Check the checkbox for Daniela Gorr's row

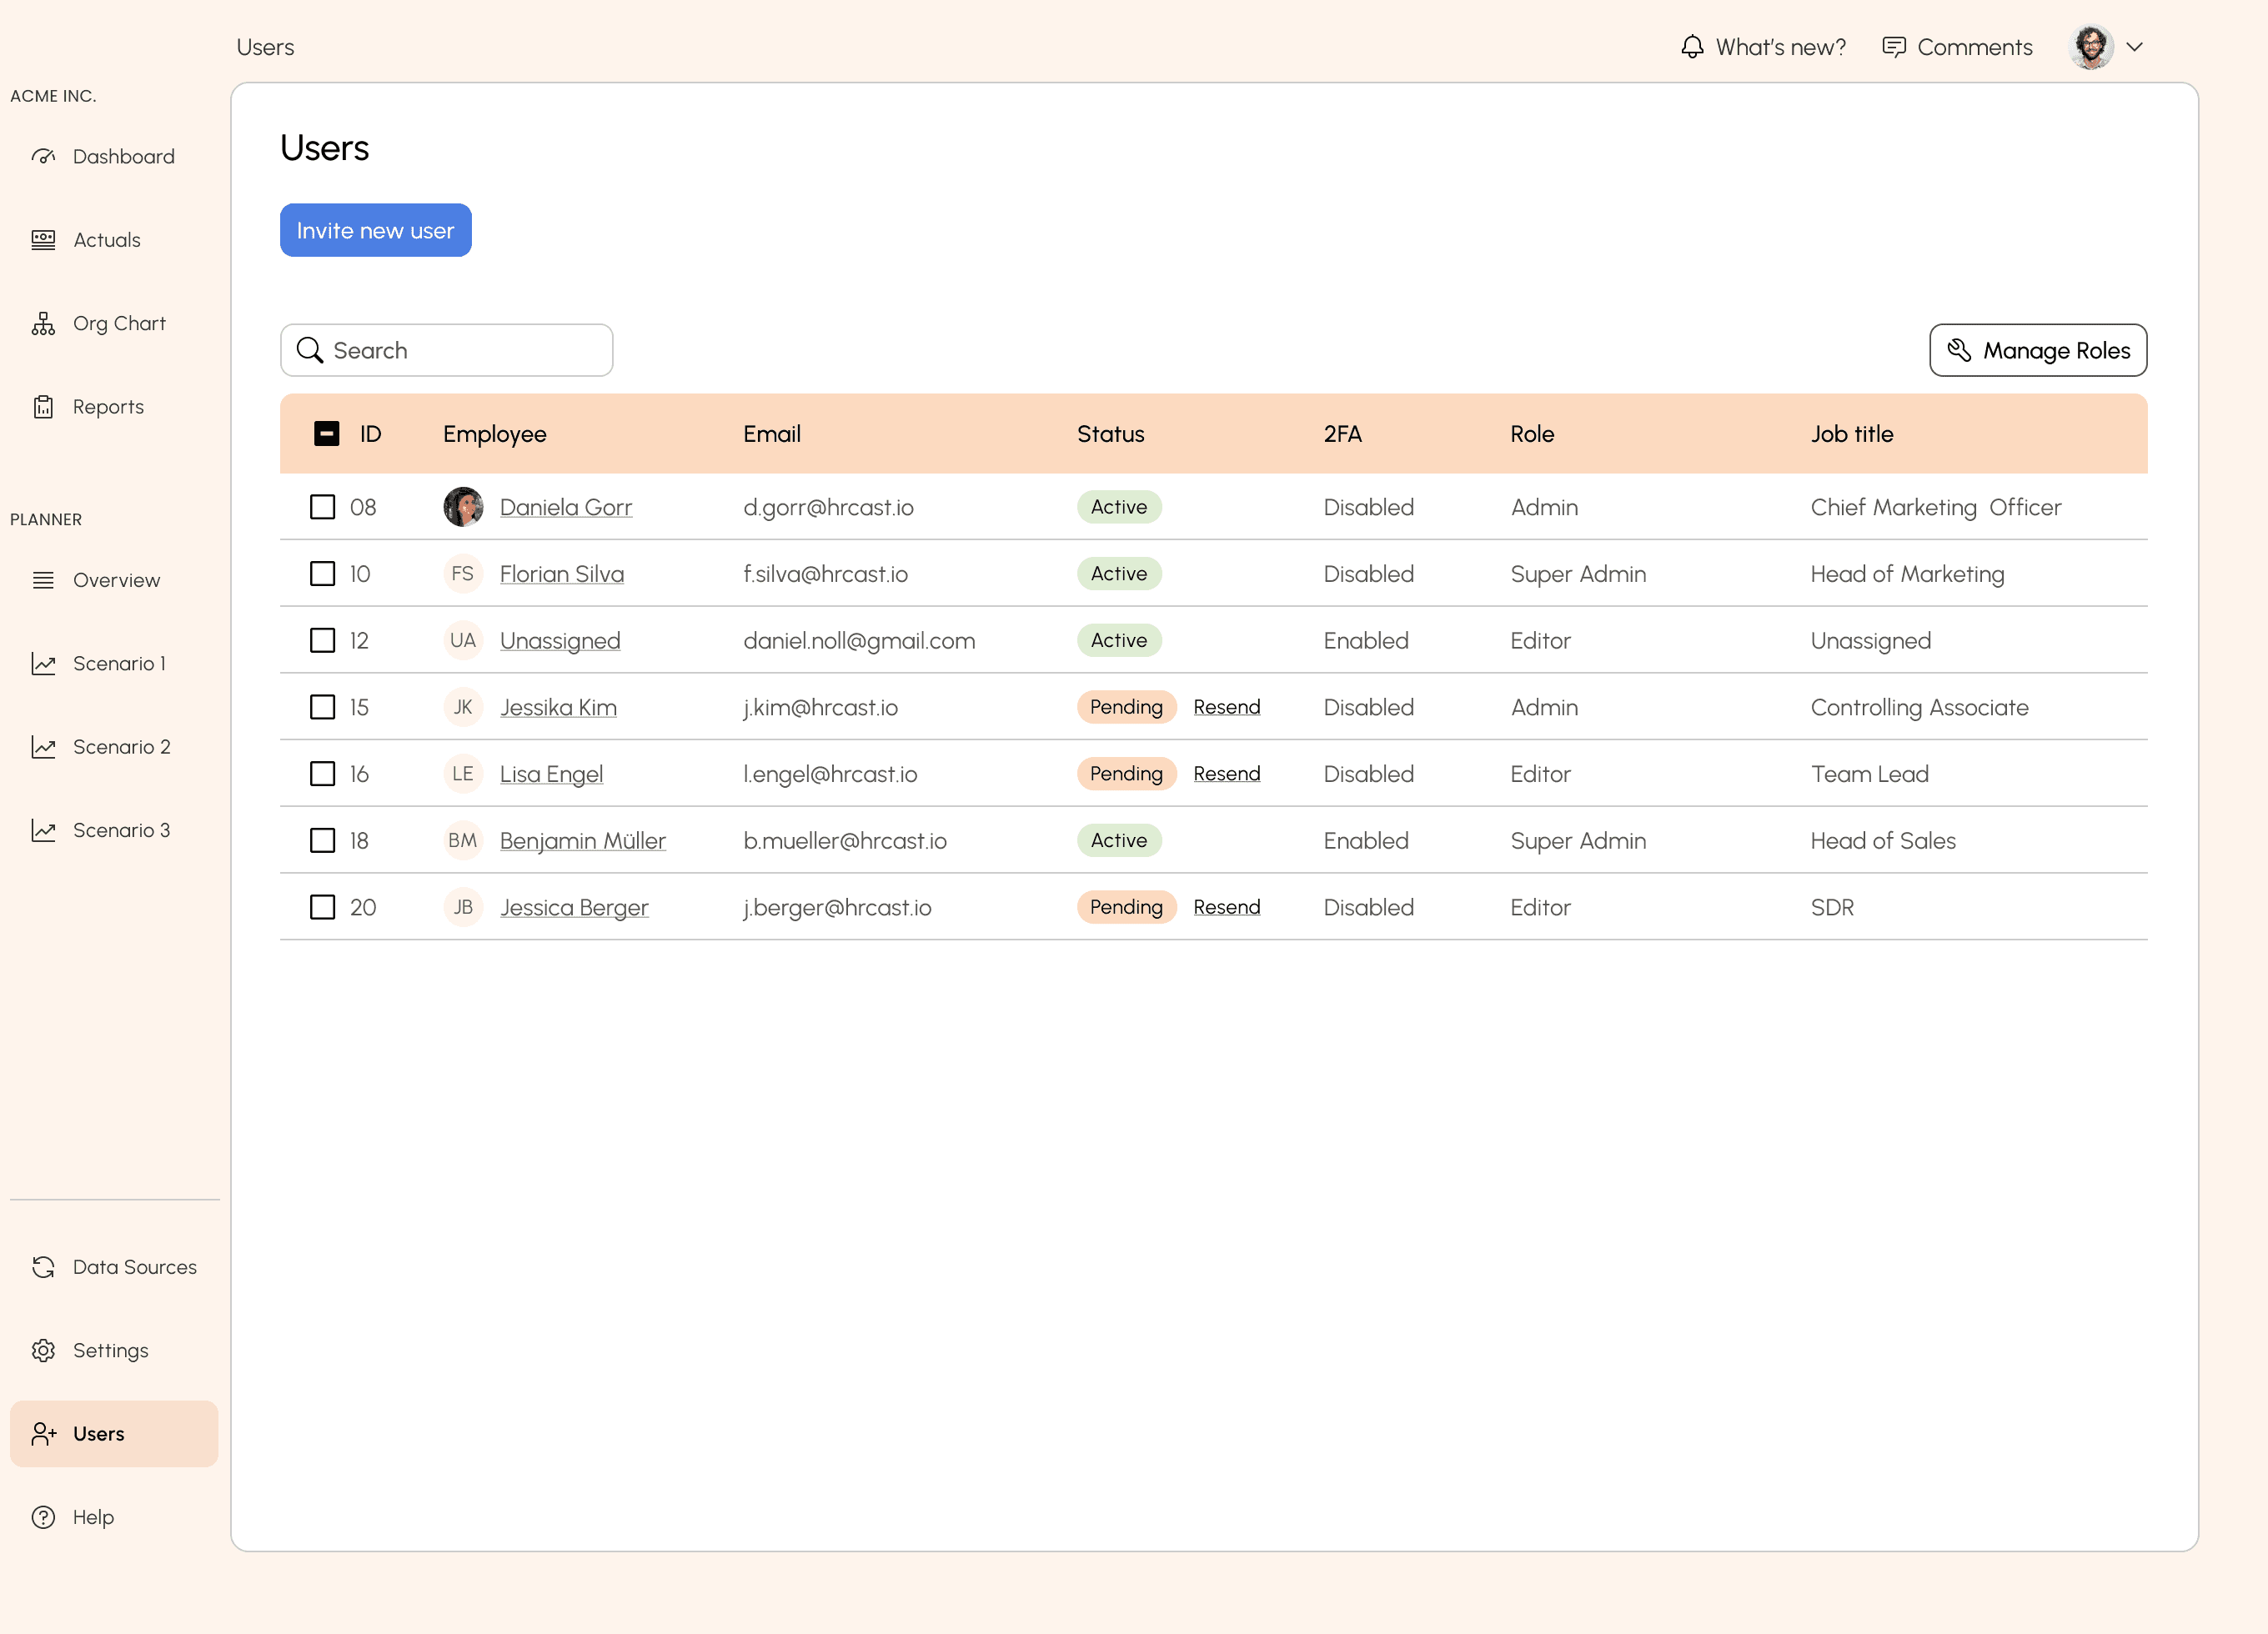coord(322,507)
